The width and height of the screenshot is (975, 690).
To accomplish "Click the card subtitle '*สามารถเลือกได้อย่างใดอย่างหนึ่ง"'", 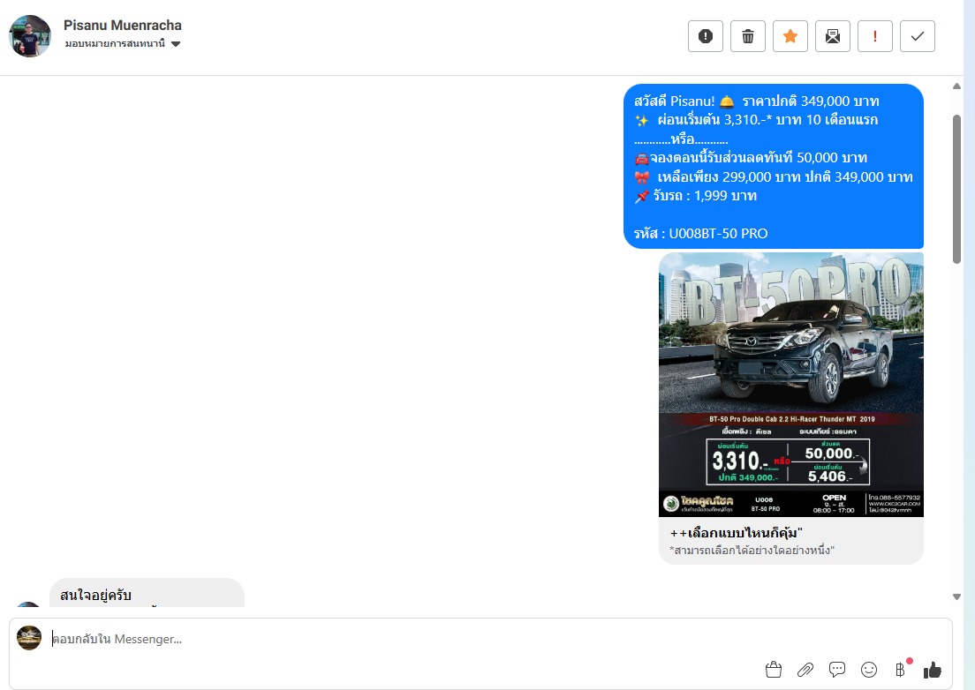I will [752, 551].
